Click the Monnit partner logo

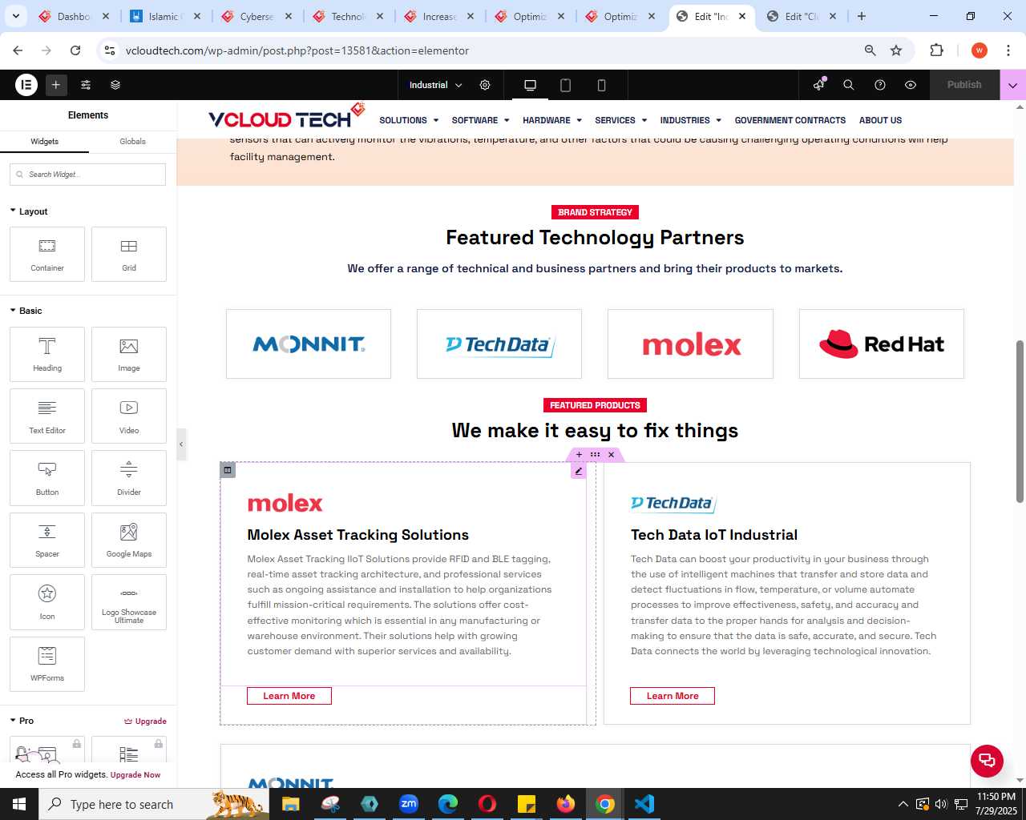pos(309,344)
